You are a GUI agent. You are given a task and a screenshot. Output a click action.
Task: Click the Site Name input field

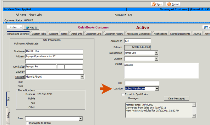point(54,51)
